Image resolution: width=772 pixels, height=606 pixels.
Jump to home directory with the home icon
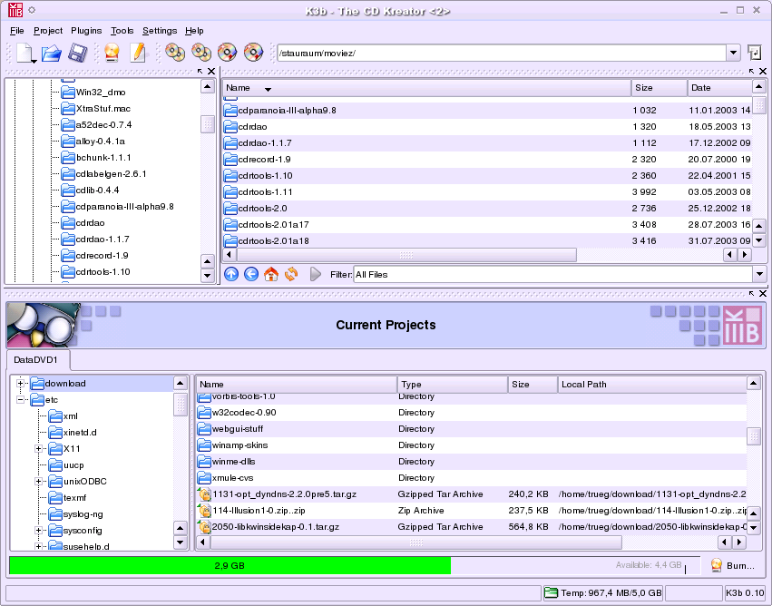click(271, 273)
